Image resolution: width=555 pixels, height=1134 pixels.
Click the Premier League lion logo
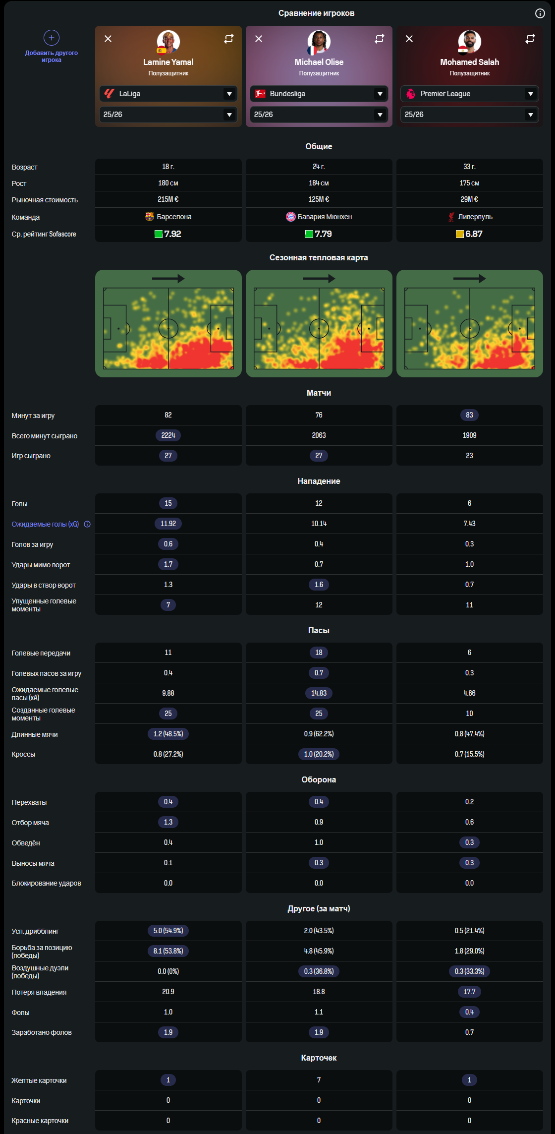411,94
